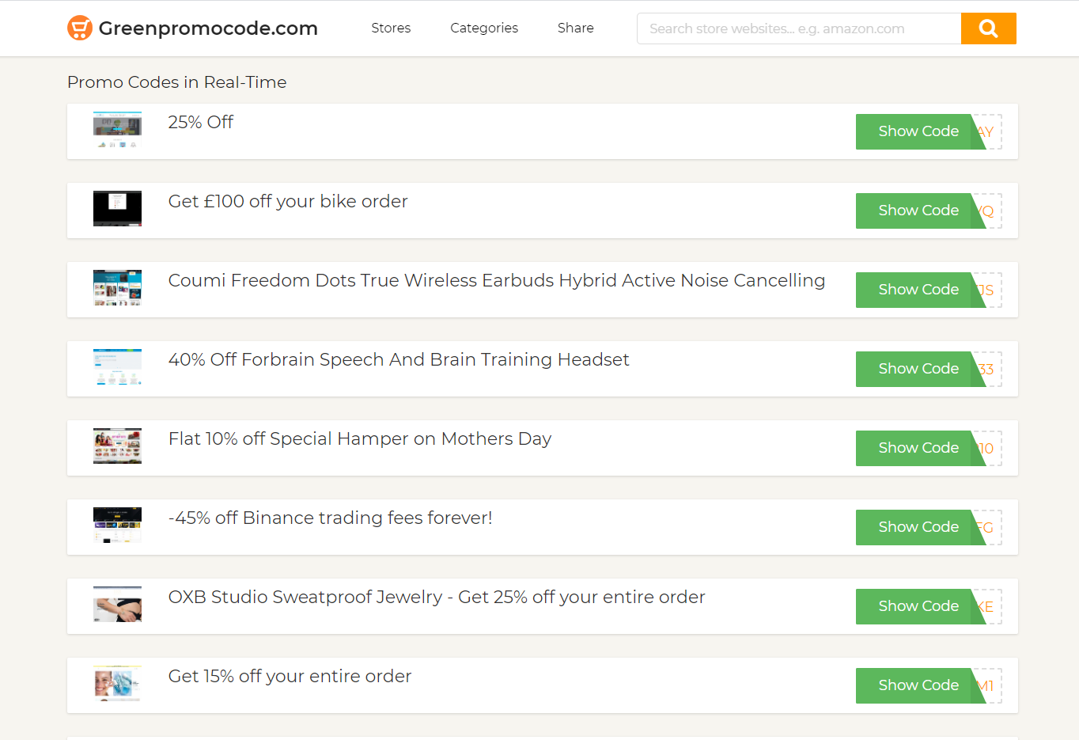
Task: Click the store search input field
Action: point(799,28)
